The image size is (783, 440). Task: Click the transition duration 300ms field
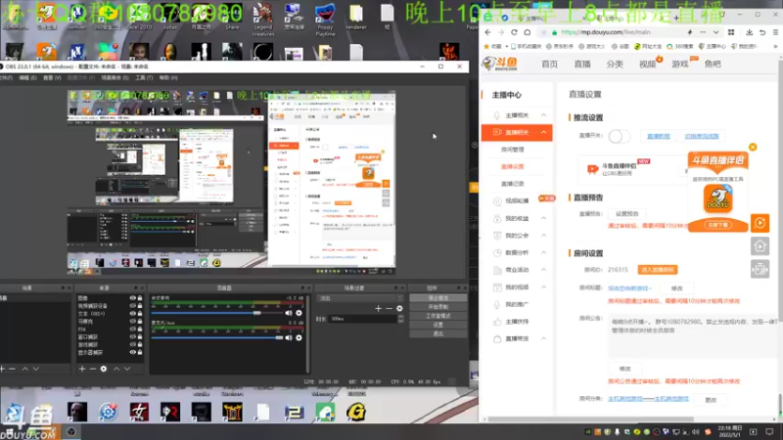click(363, 319)
